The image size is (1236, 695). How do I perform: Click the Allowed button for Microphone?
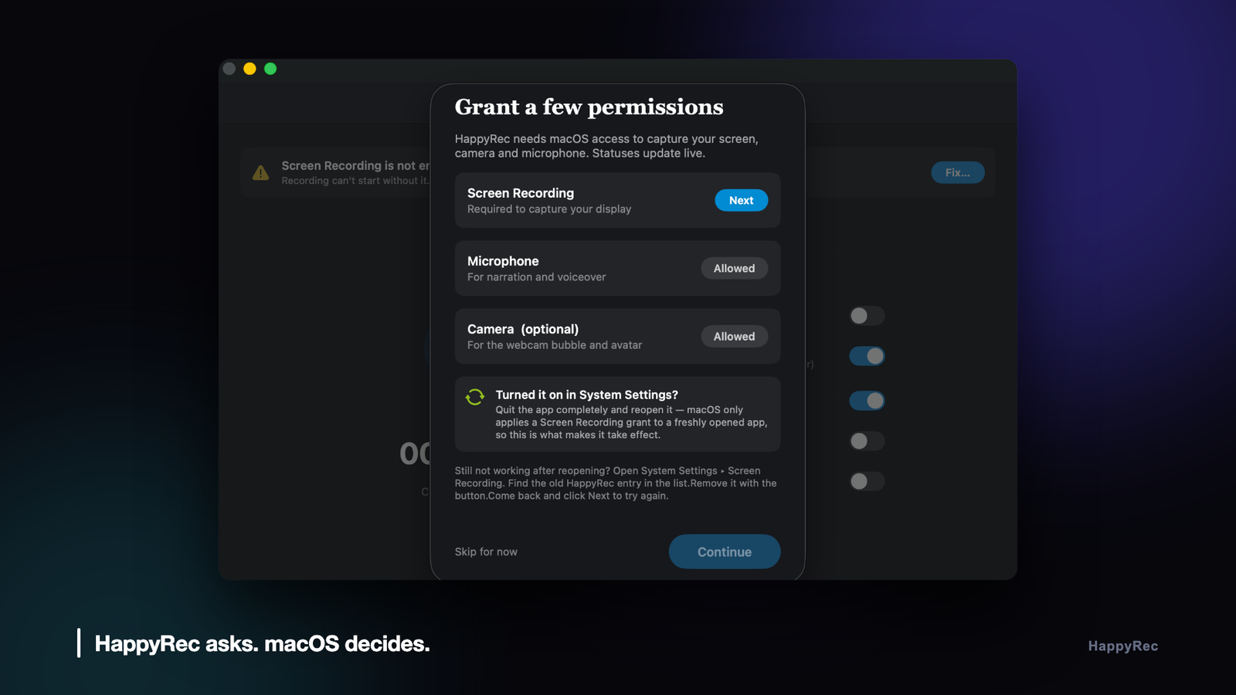(735, 268)
